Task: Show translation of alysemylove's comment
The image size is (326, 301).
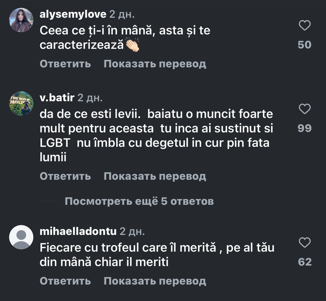Action: tap(155, 64)
